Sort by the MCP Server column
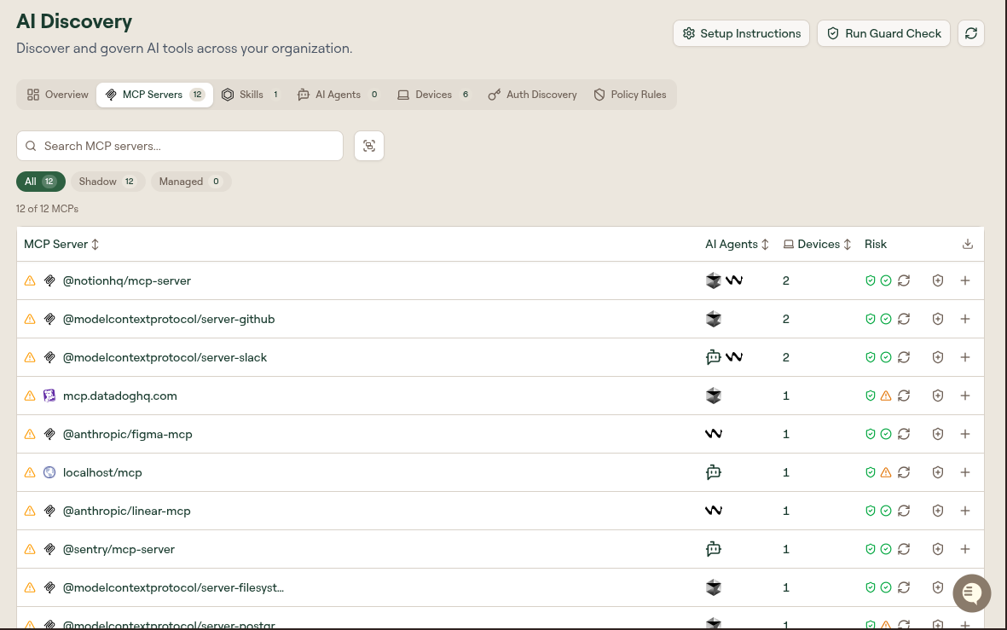Viewport: 1007px width, 630px height. pyautogui.click(x=61, y=244)
